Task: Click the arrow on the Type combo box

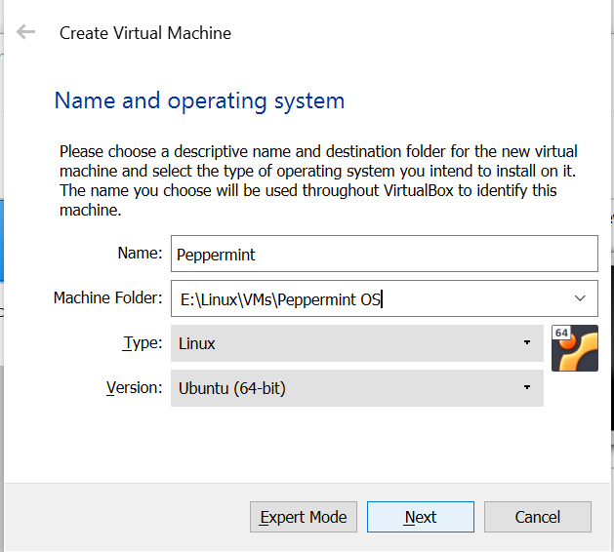Action: coord(527,343)
